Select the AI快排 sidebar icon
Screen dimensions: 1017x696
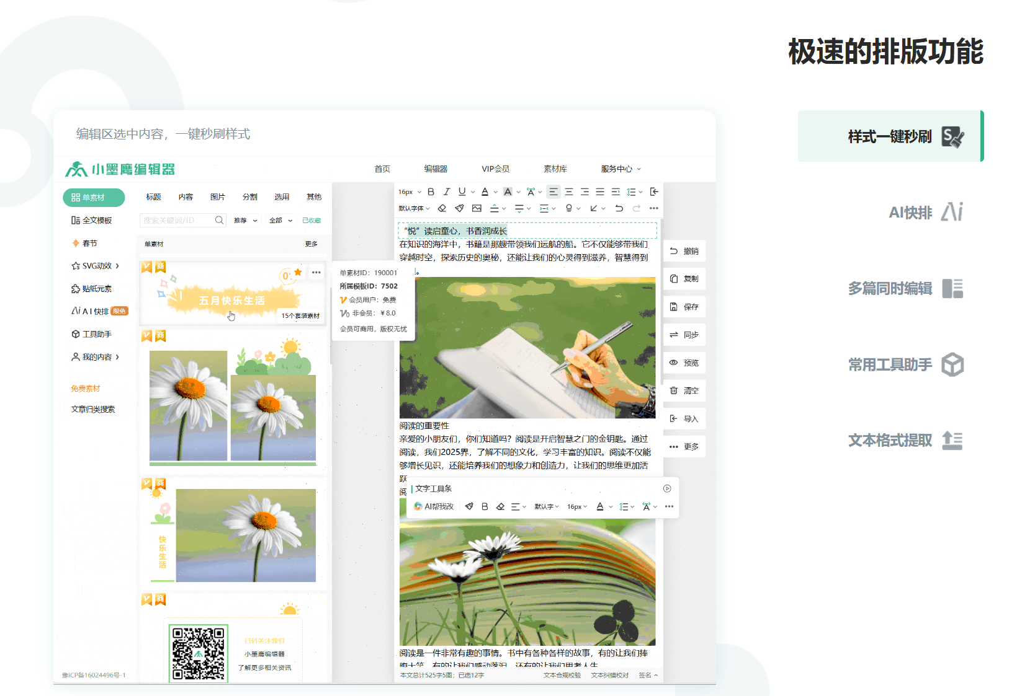click(92, 311)
